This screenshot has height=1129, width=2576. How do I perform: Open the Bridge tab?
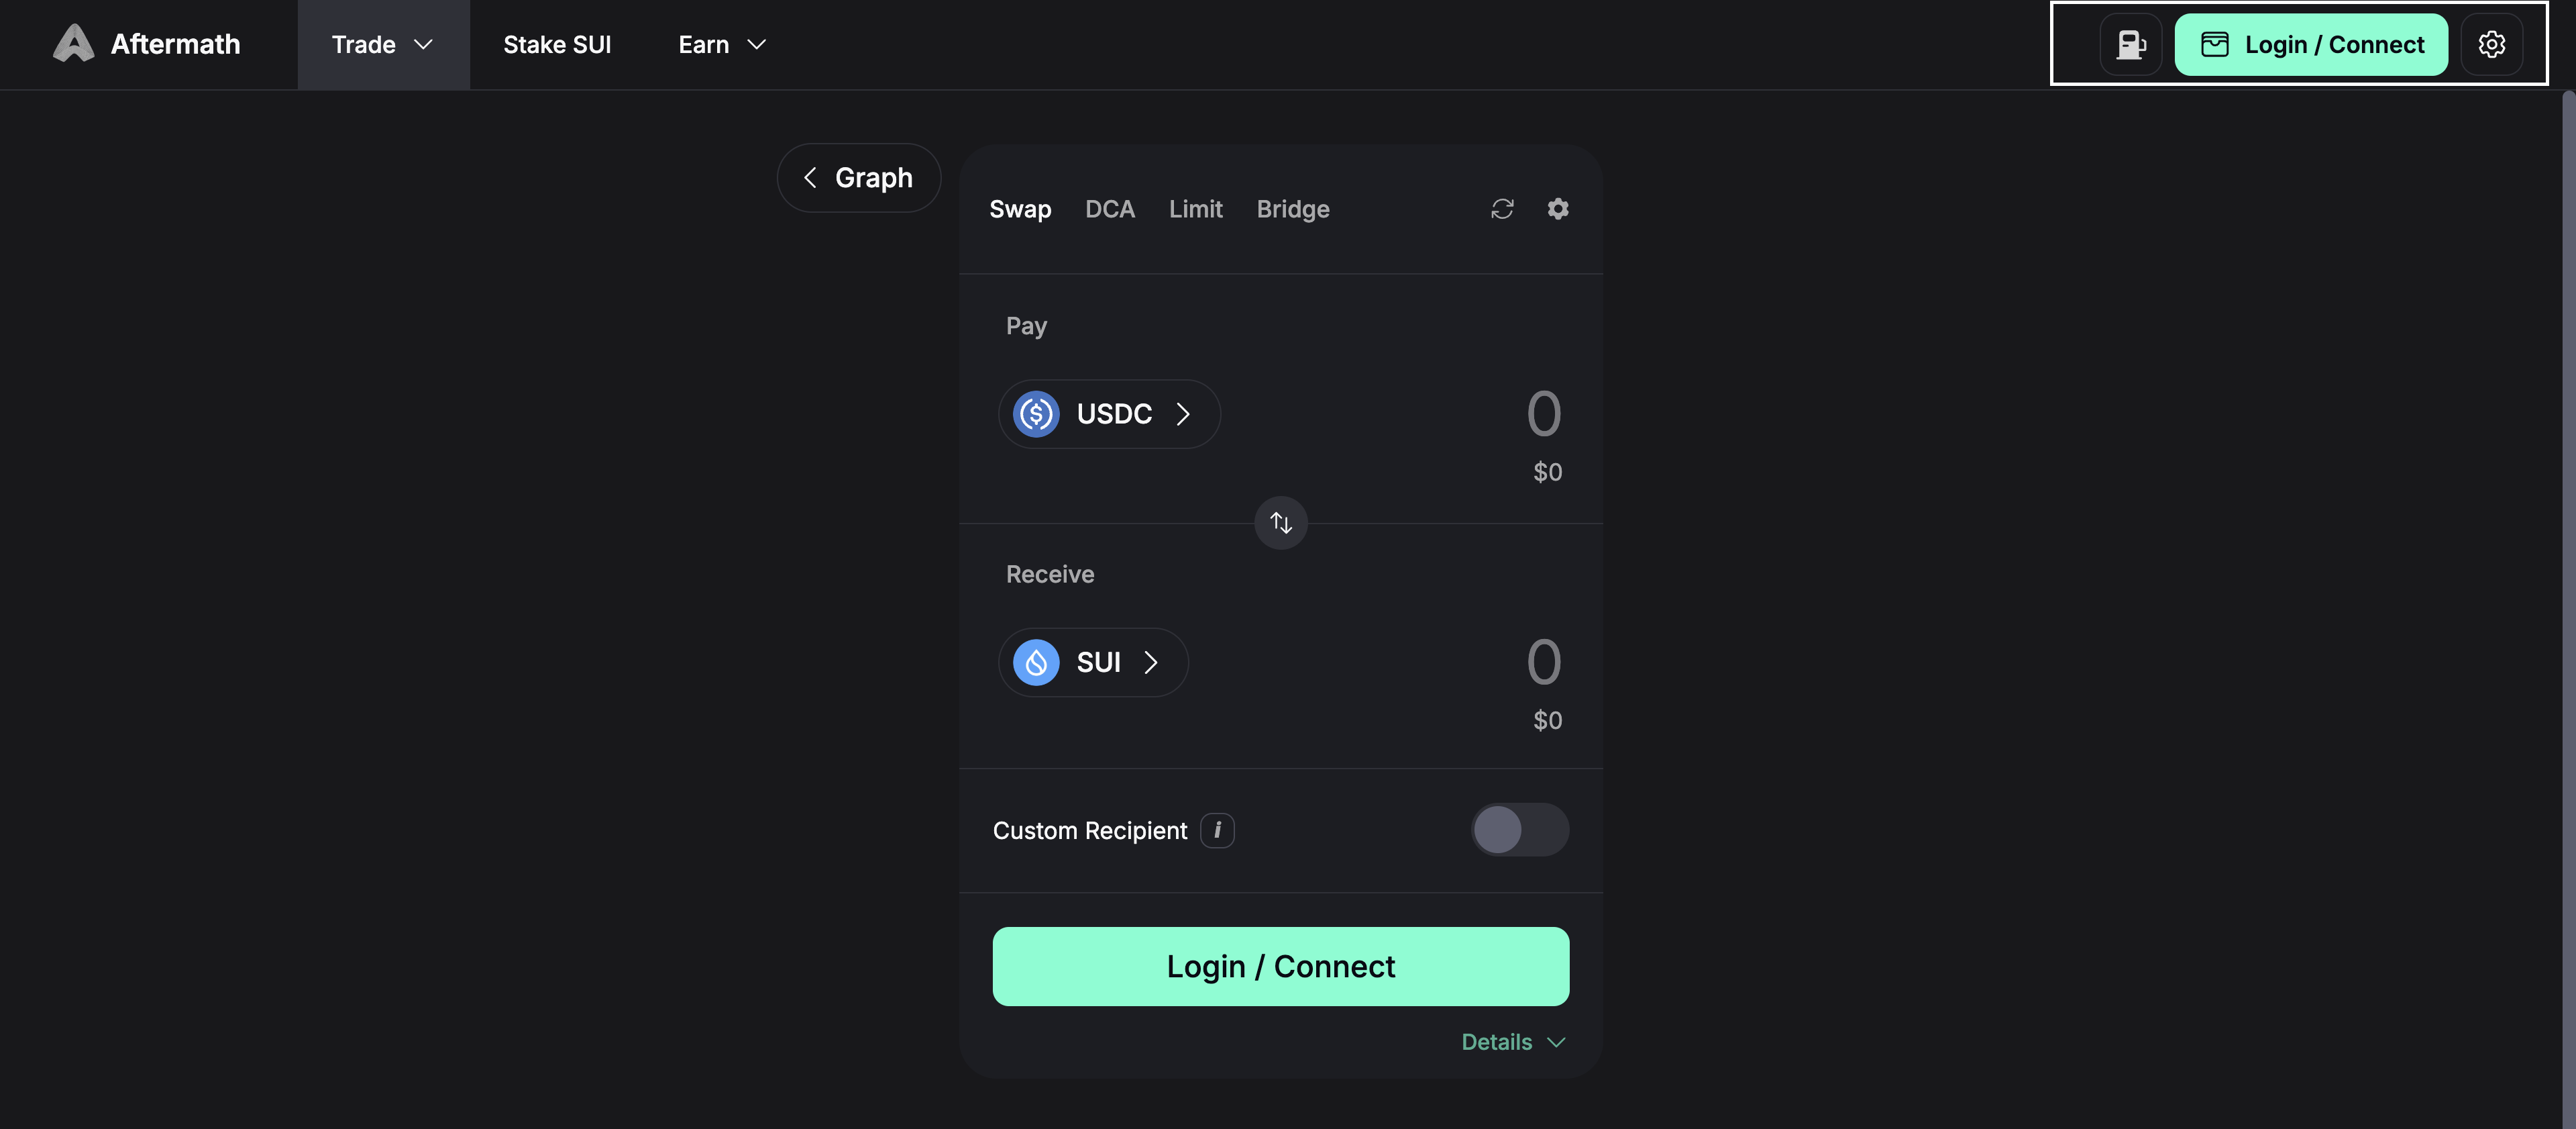(1293, 209)
